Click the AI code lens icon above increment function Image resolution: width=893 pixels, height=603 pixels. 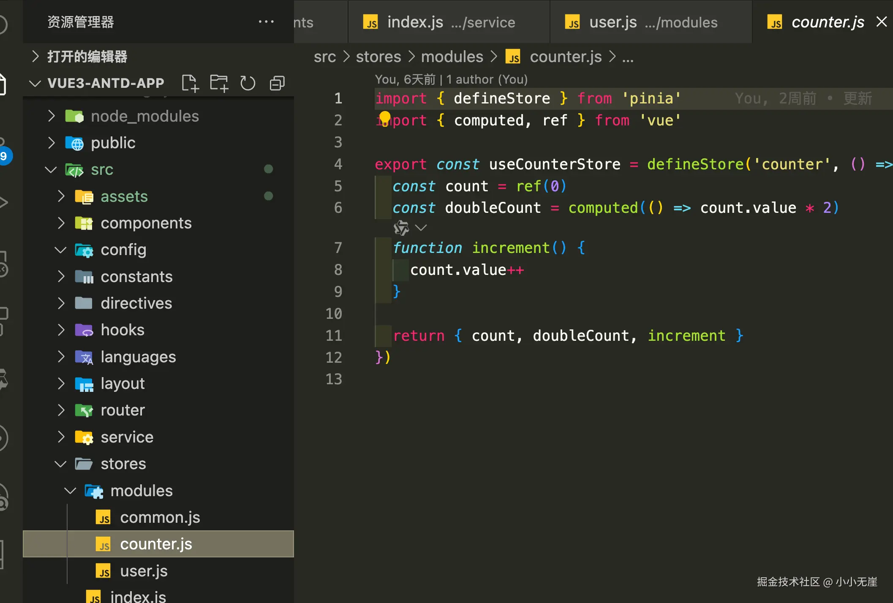(x=401, y=228)
